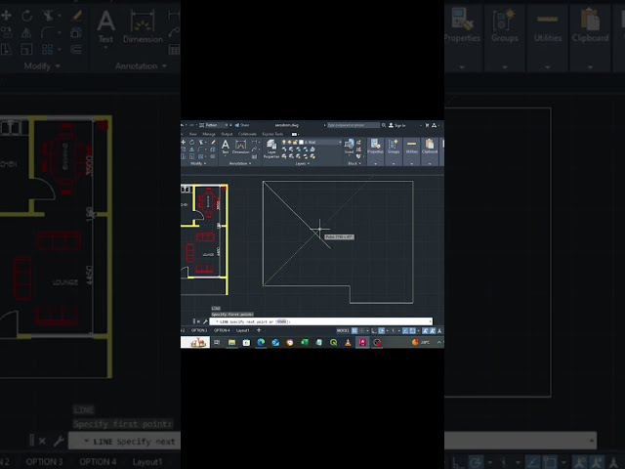
Task: Click the Insert block icon
Action: tap(350, 146)
